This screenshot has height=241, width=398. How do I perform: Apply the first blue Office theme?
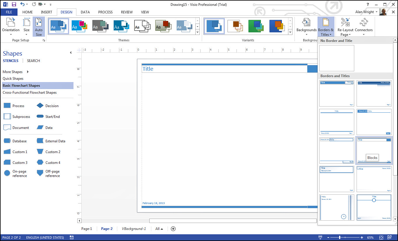(x=59, y=26)
